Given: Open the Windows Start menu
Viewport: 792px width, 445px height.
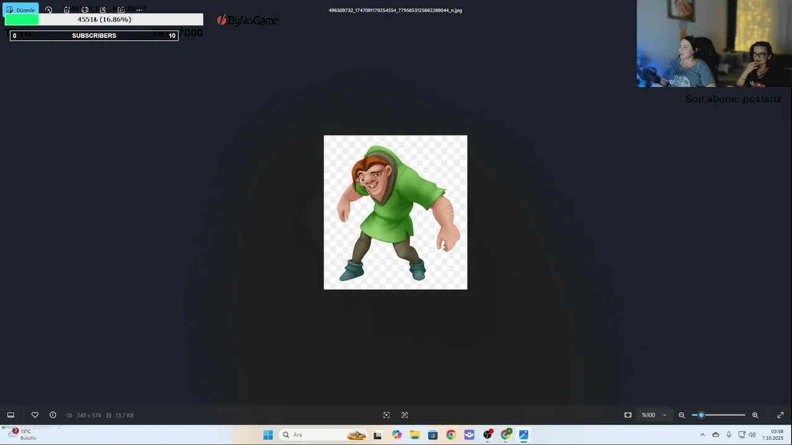Looking at the screenshot, I should (x=268, y=435).
